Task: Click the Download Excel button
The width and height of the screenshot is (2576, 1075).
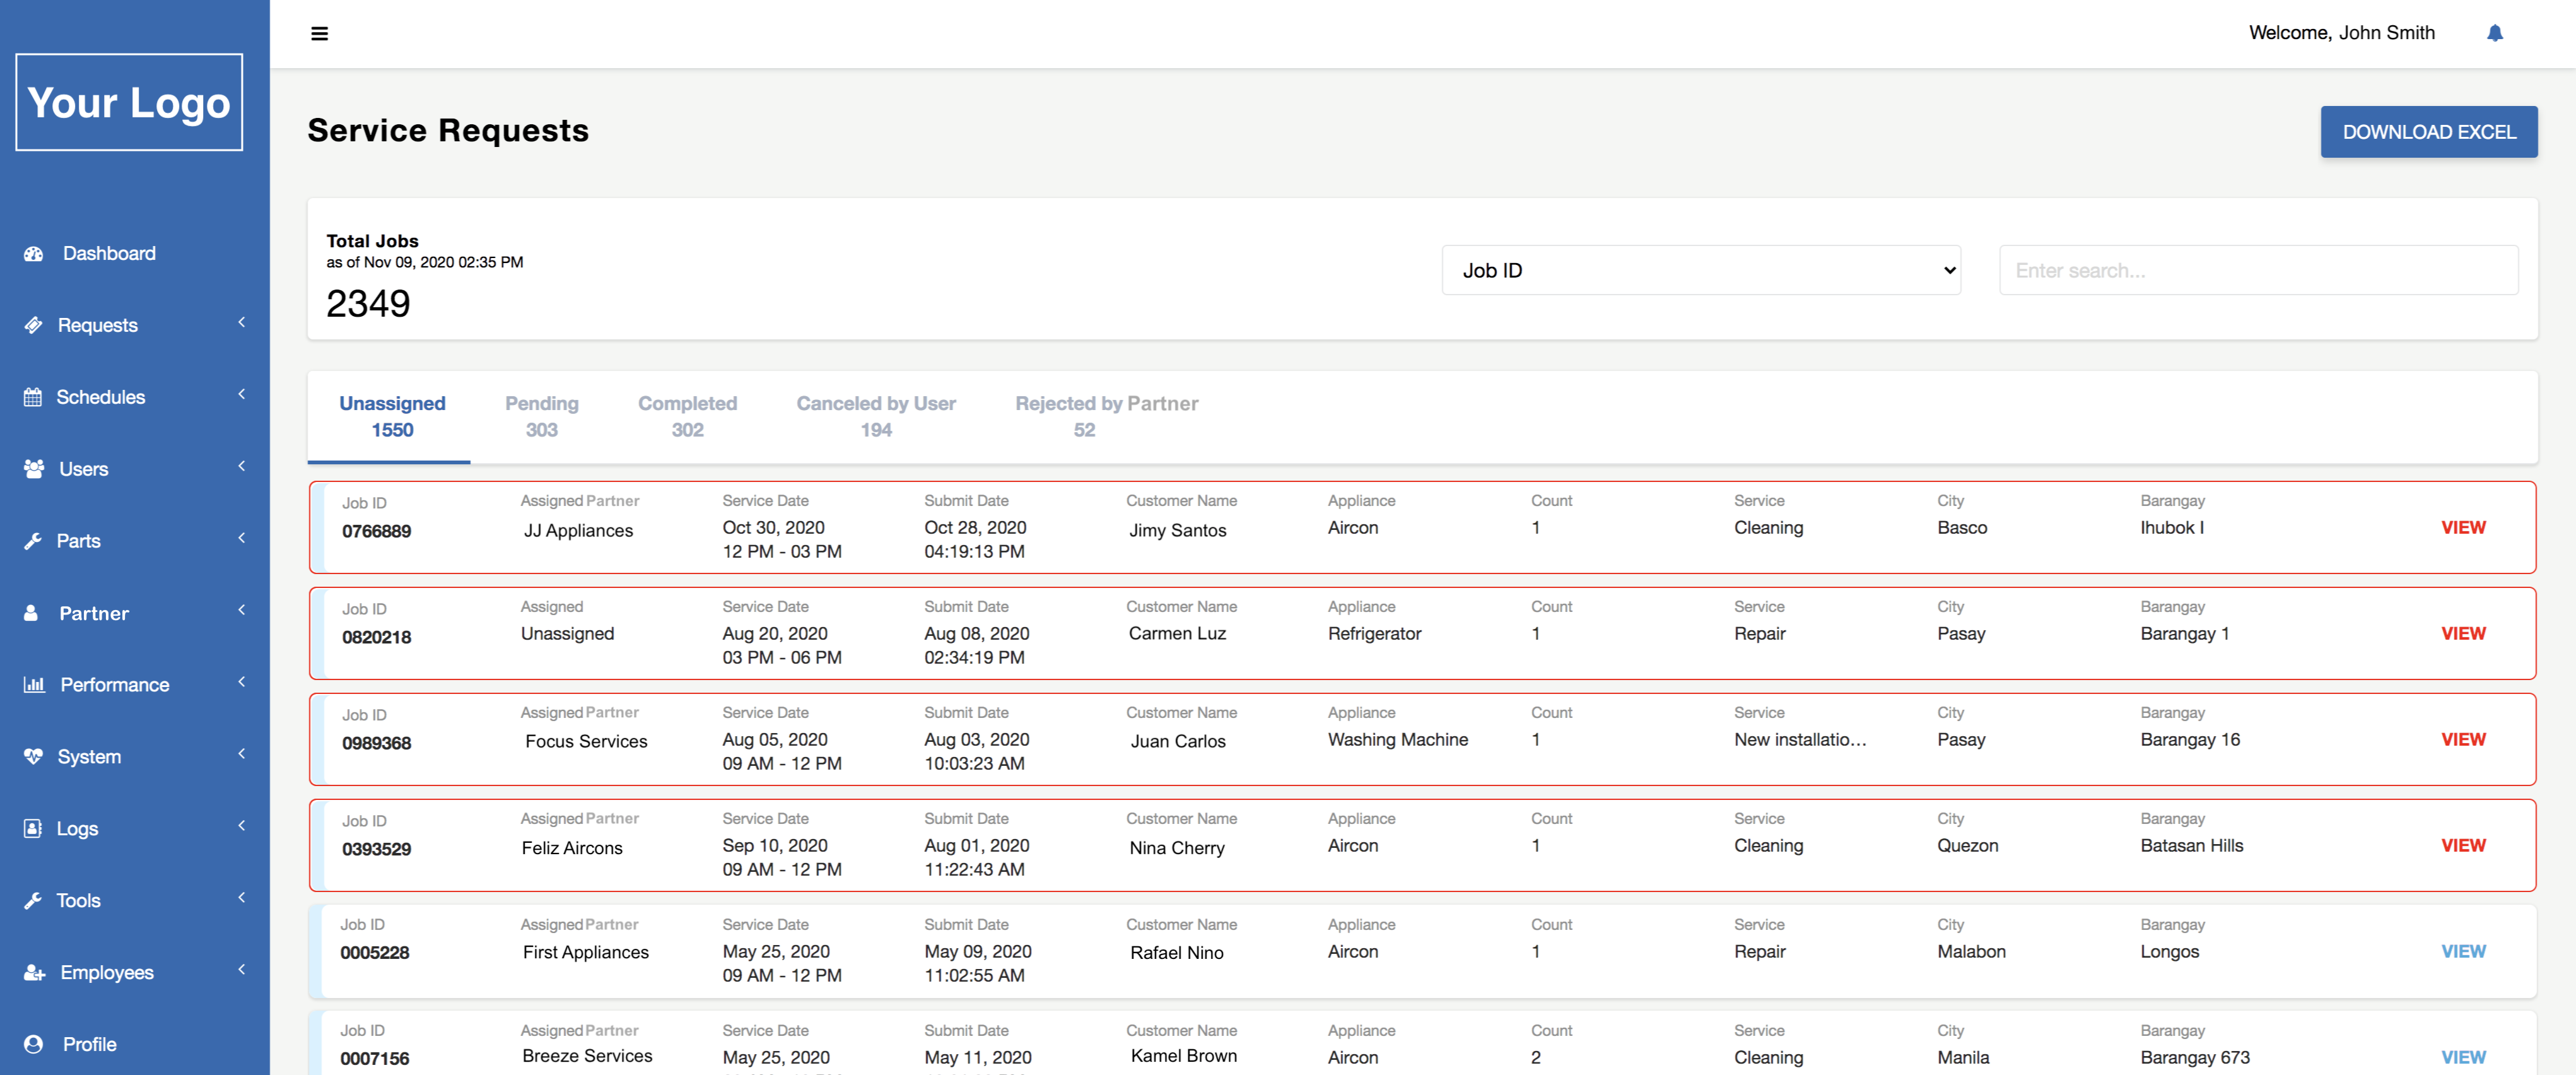Action: (2428, 132)
